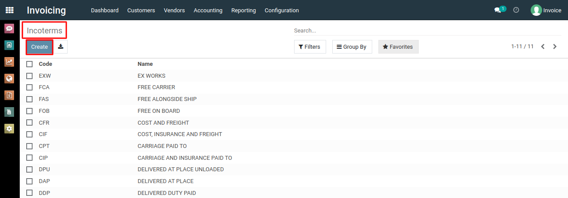The width and height of the screenshot is (568, 198).
Task: Open the Contacts sidebar icon
Action: coord(9,45)
